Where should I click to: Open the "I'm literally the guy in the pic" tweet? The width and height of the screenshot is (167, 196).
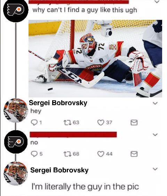(85, 187)
